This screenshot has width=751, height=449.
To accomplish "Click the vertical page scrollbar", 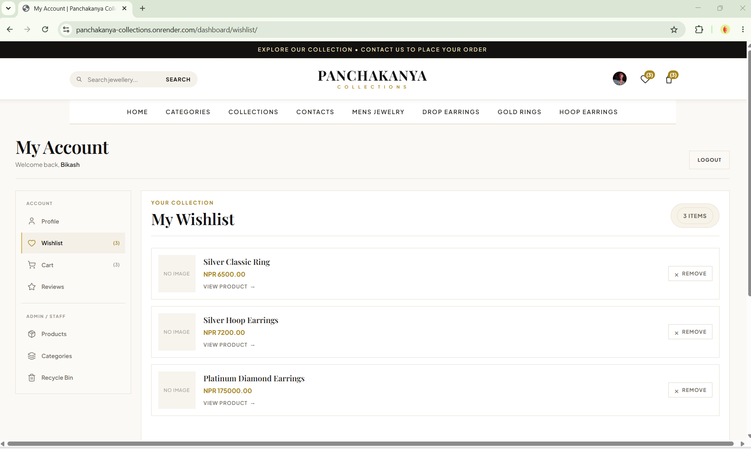I will click(749, 173).
